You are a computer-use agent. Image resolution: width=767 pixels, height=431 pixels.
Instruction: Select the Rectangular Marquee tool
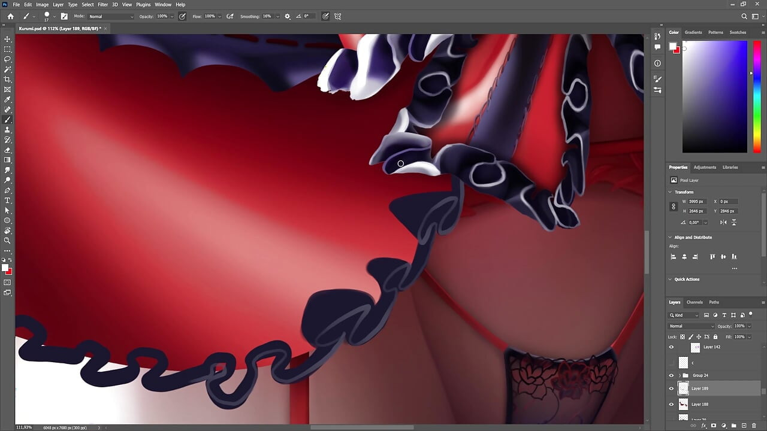coord(8,49)
